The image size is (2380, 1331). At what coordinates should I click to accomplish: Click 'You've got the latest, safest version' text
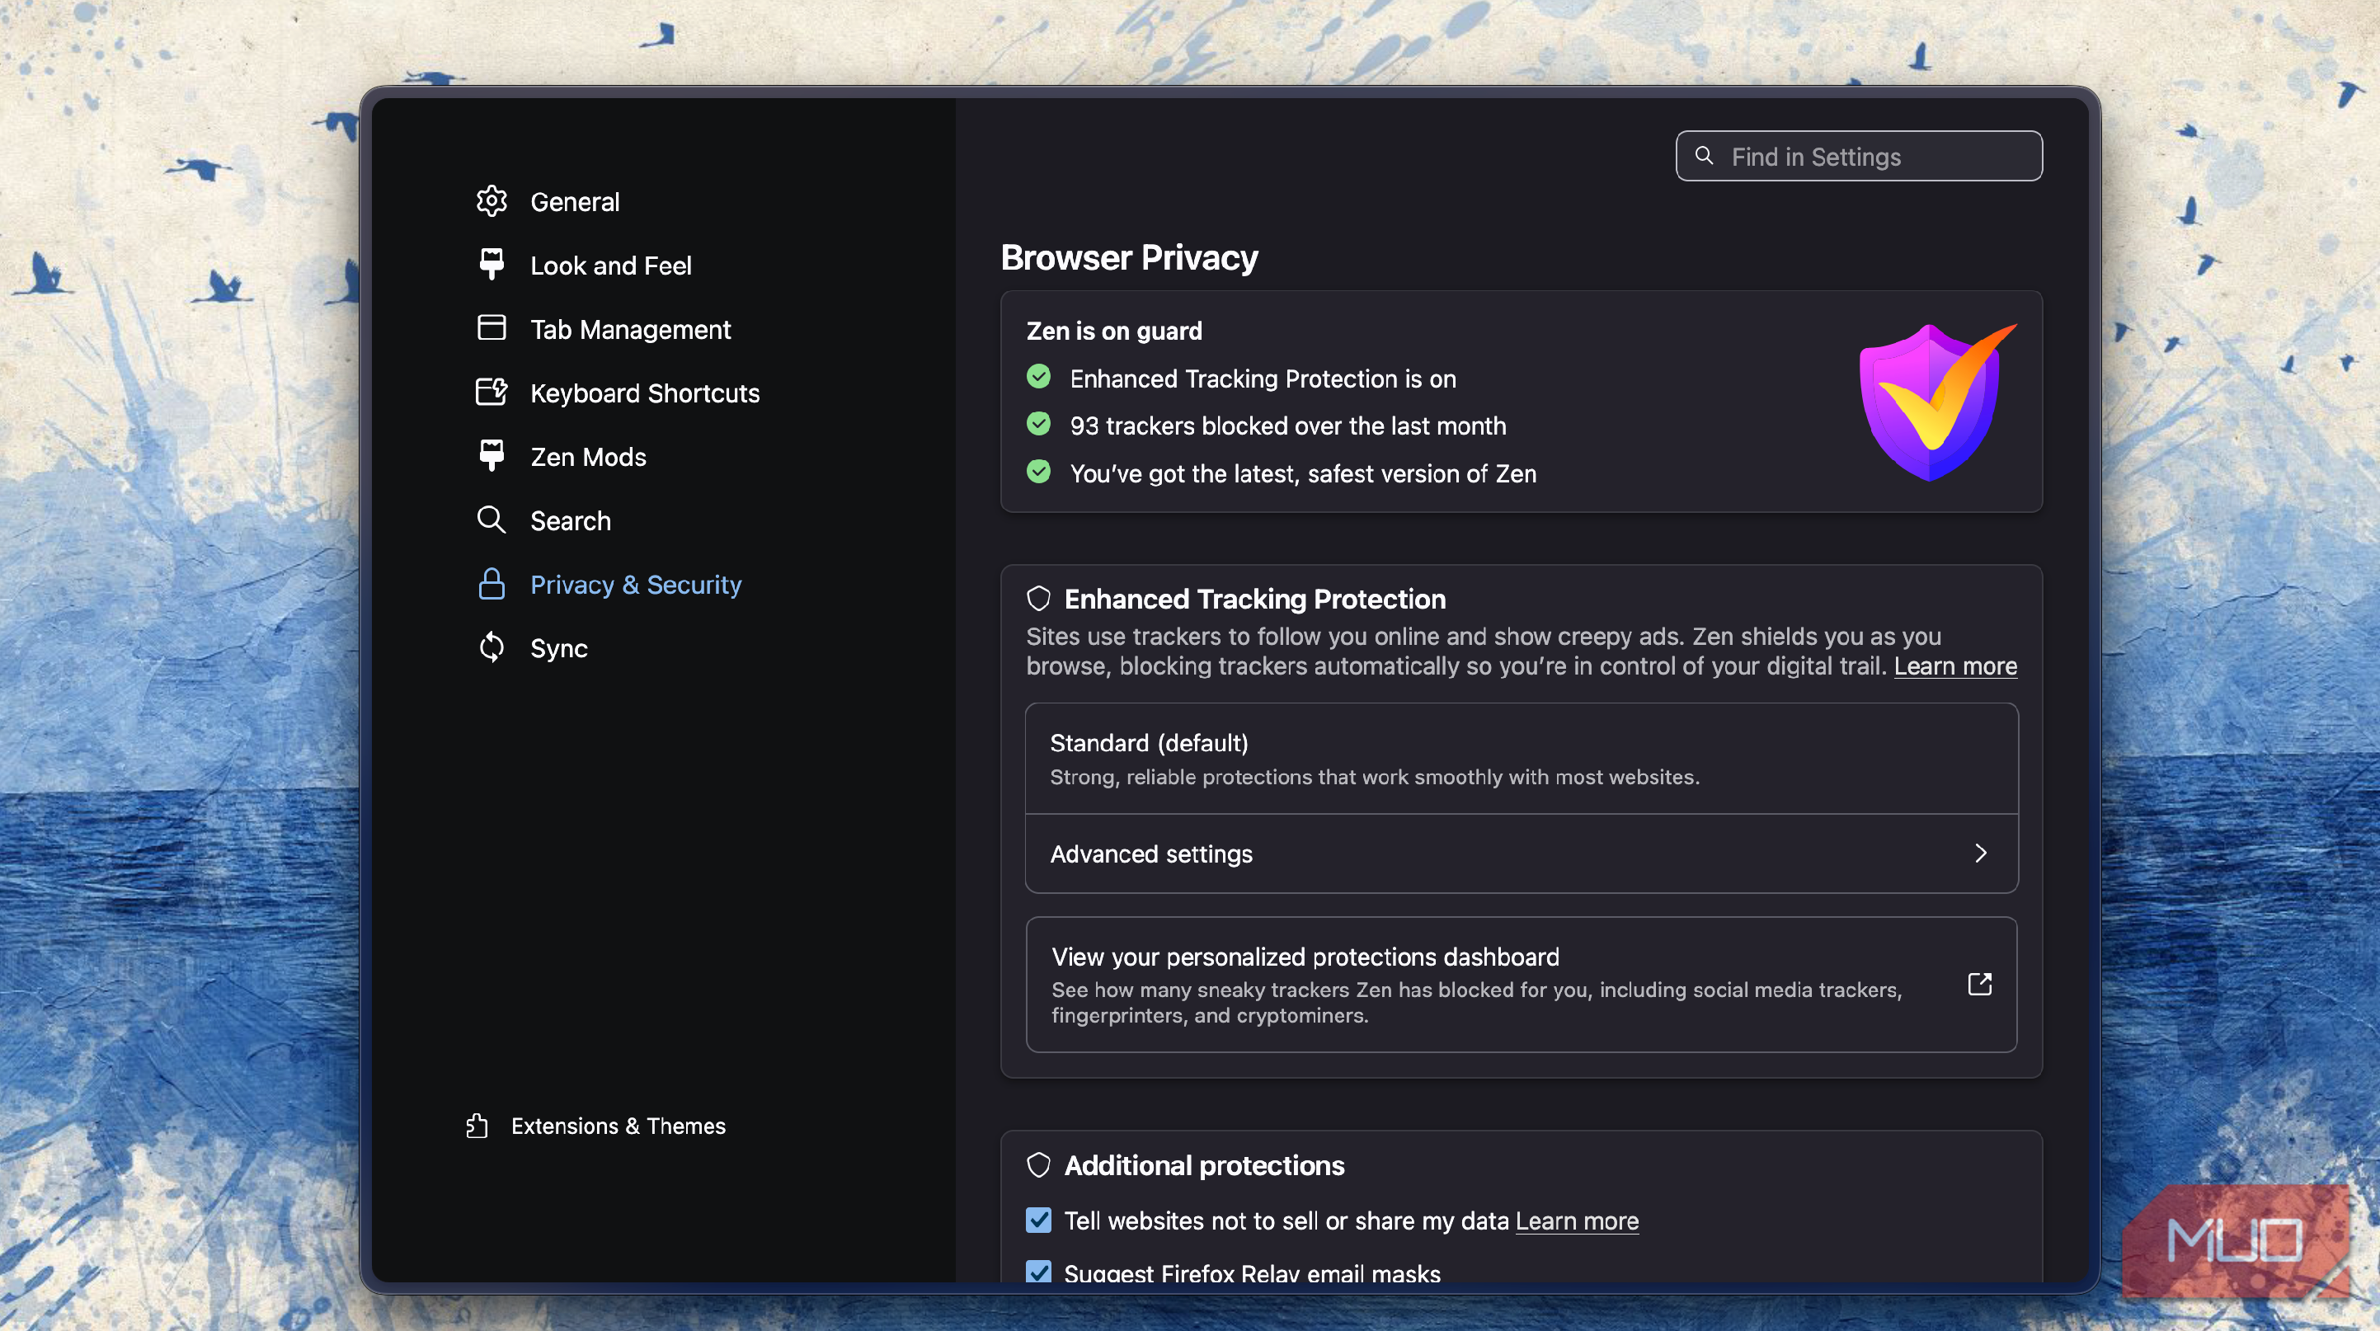(x=1303, y=474)
